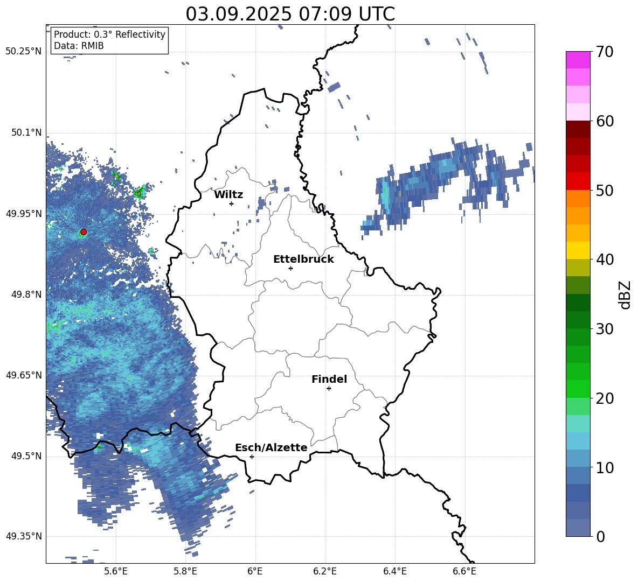The height and width of the screenshot is (582, 638).
Task: Click the light blue swatch above 10
Action: [578, 459]
